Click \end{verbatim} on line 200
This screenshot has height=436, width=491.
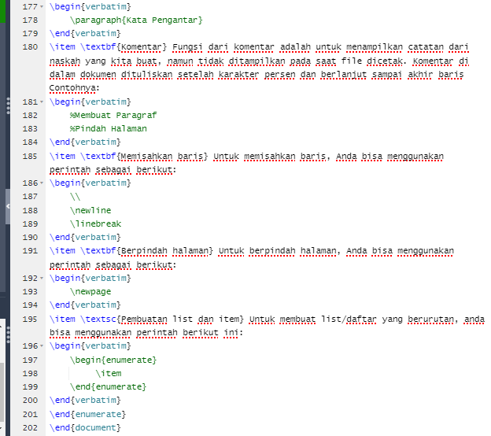click(x=85, y=401)
